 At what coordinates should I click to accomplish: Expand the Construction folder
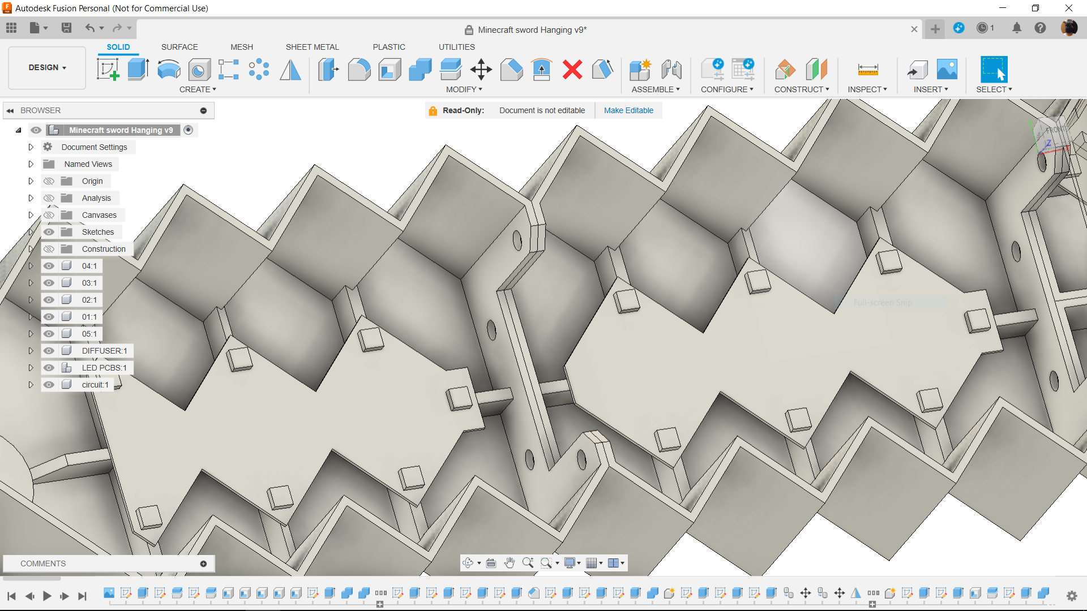click(30, 248)
